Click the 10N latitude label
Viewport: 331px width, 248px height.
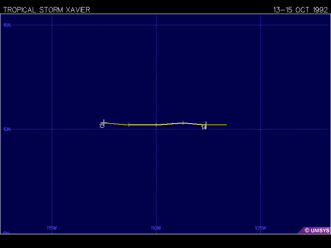click(x=7, y=129)
